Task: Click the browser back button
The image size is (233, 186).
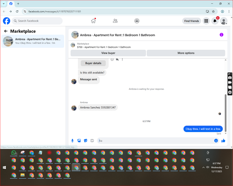Action: (4, 11)
